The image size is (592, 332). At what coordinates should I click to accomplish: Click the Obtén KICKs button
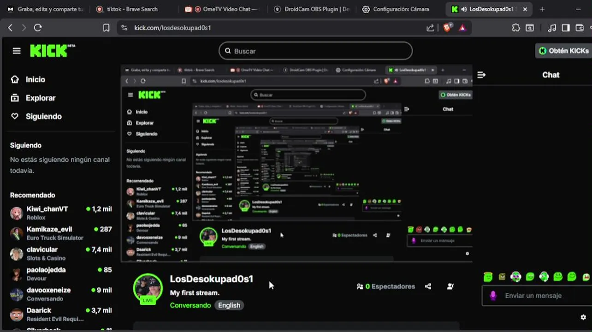563,51
